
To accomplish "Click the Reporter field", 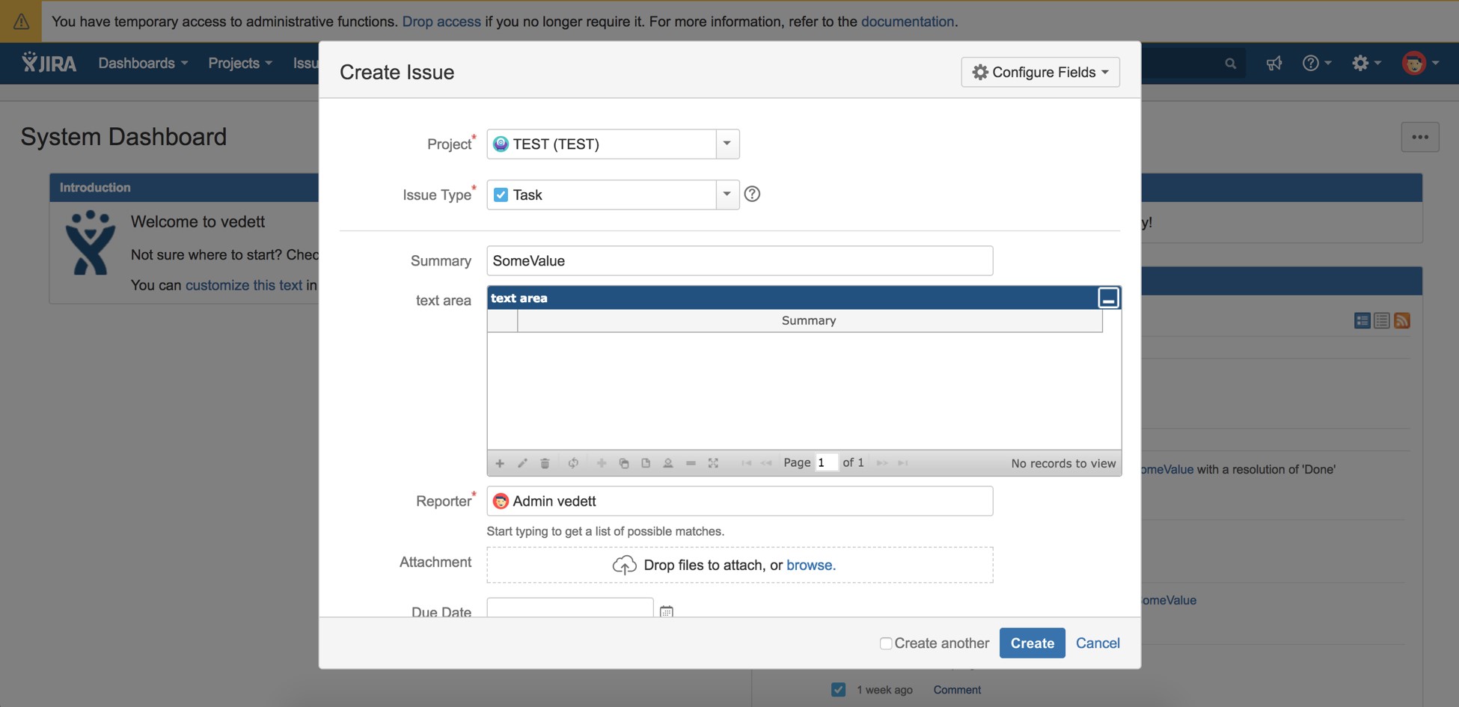I will (x=740, y=501).
